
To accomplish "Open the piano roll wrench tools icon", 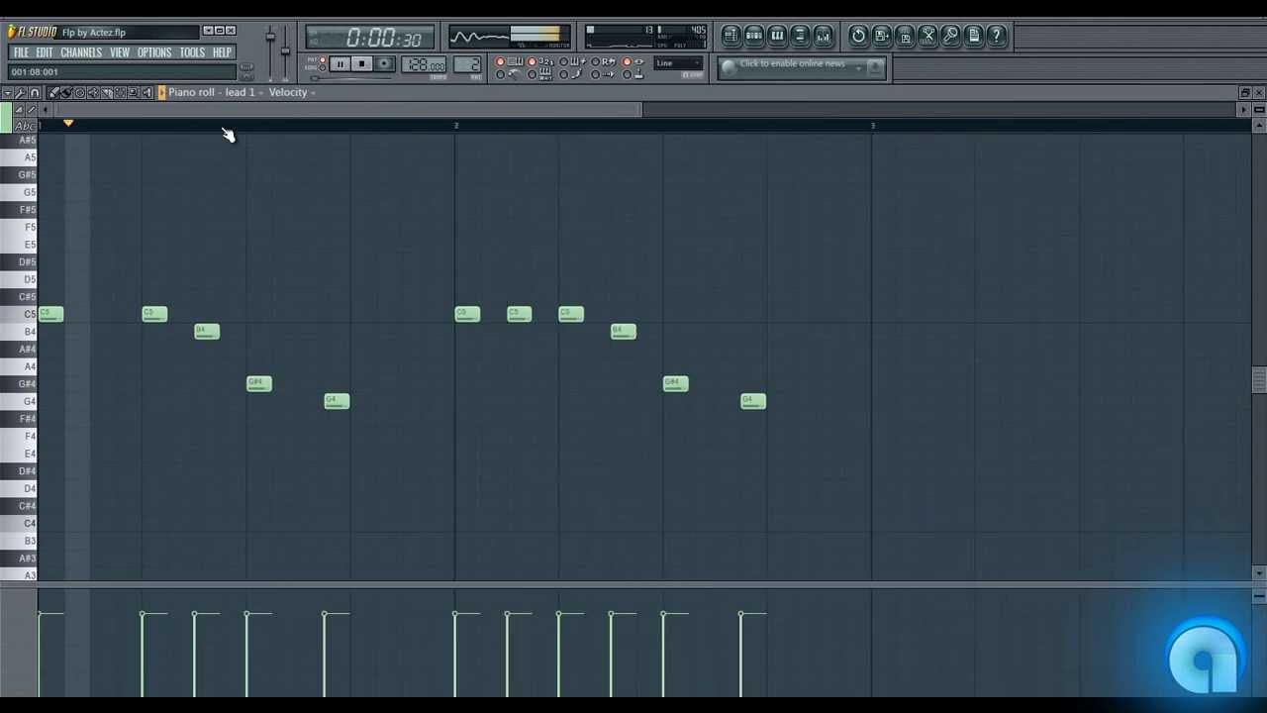I will (x=20, y=93).
